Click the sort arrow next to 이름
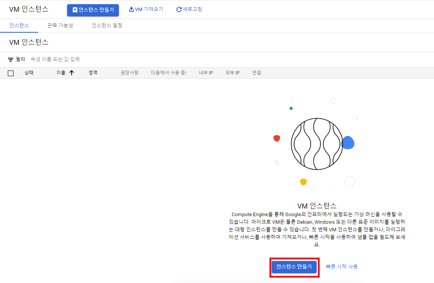434x283 pixels. click(72, 73)
